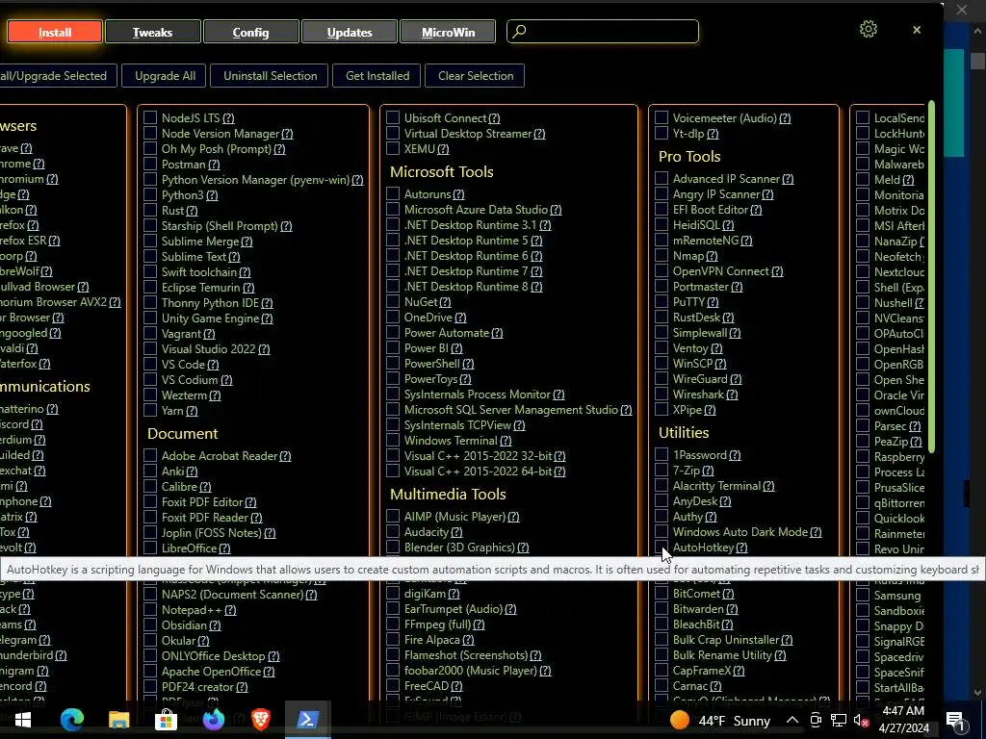Select the Audacity checkbox
Image resolution: width=986 pixels, height=739 pixels.
393,531
